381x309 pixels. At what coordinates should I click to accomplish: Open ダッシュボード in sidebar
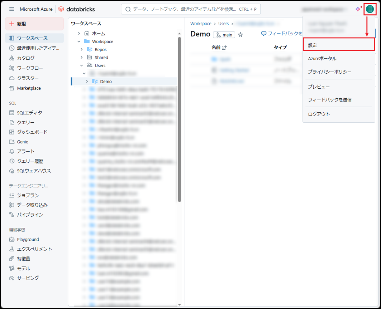tap(34, 132)
